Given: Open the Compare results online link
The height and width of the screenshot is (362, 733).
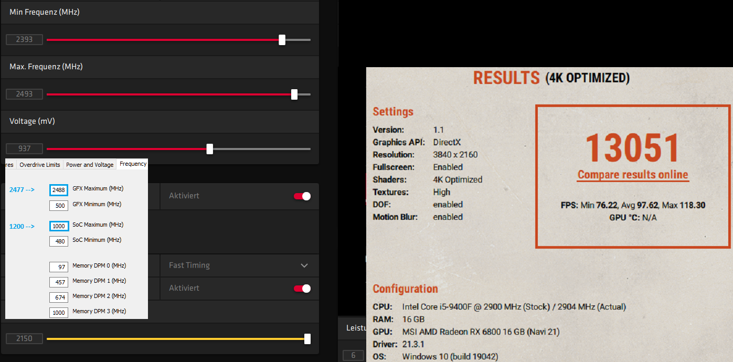Looking at the screenshot, I should click(633, 175).
